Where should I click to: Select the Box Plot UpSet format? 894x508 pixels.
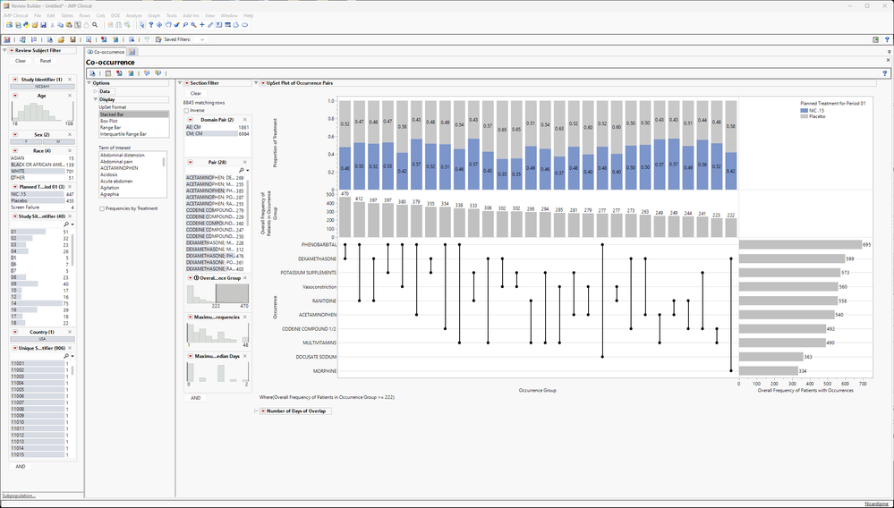pyautogui.click(x=134, y=121)
